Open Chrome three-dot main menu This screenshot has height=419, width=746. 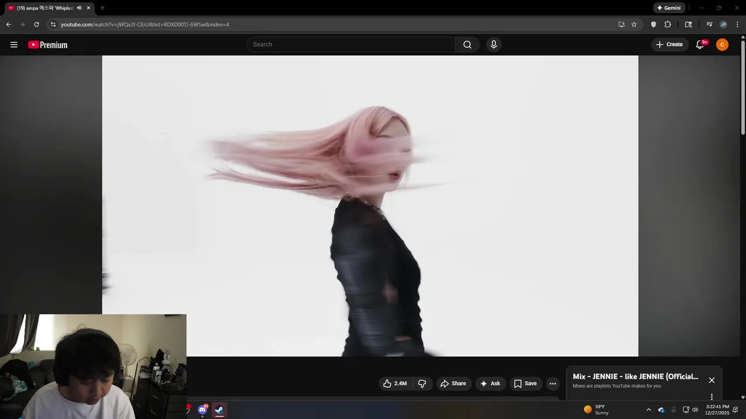(737, 24)
